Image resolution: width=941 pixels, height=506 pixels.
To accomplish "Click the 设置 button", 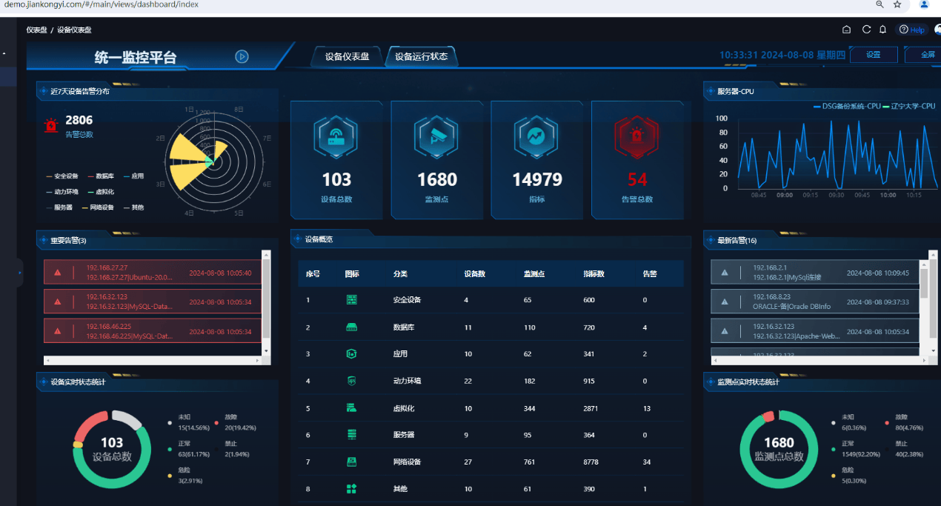I will (873, 55).
